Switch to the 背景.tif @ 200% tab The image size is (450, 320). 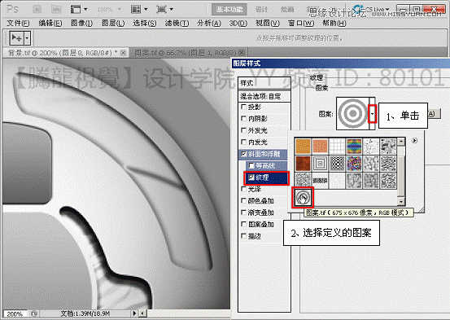(62, 53)
